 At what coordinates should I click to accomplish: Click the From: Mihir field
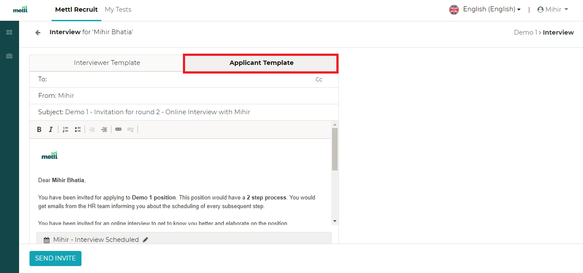click(184, 96)
